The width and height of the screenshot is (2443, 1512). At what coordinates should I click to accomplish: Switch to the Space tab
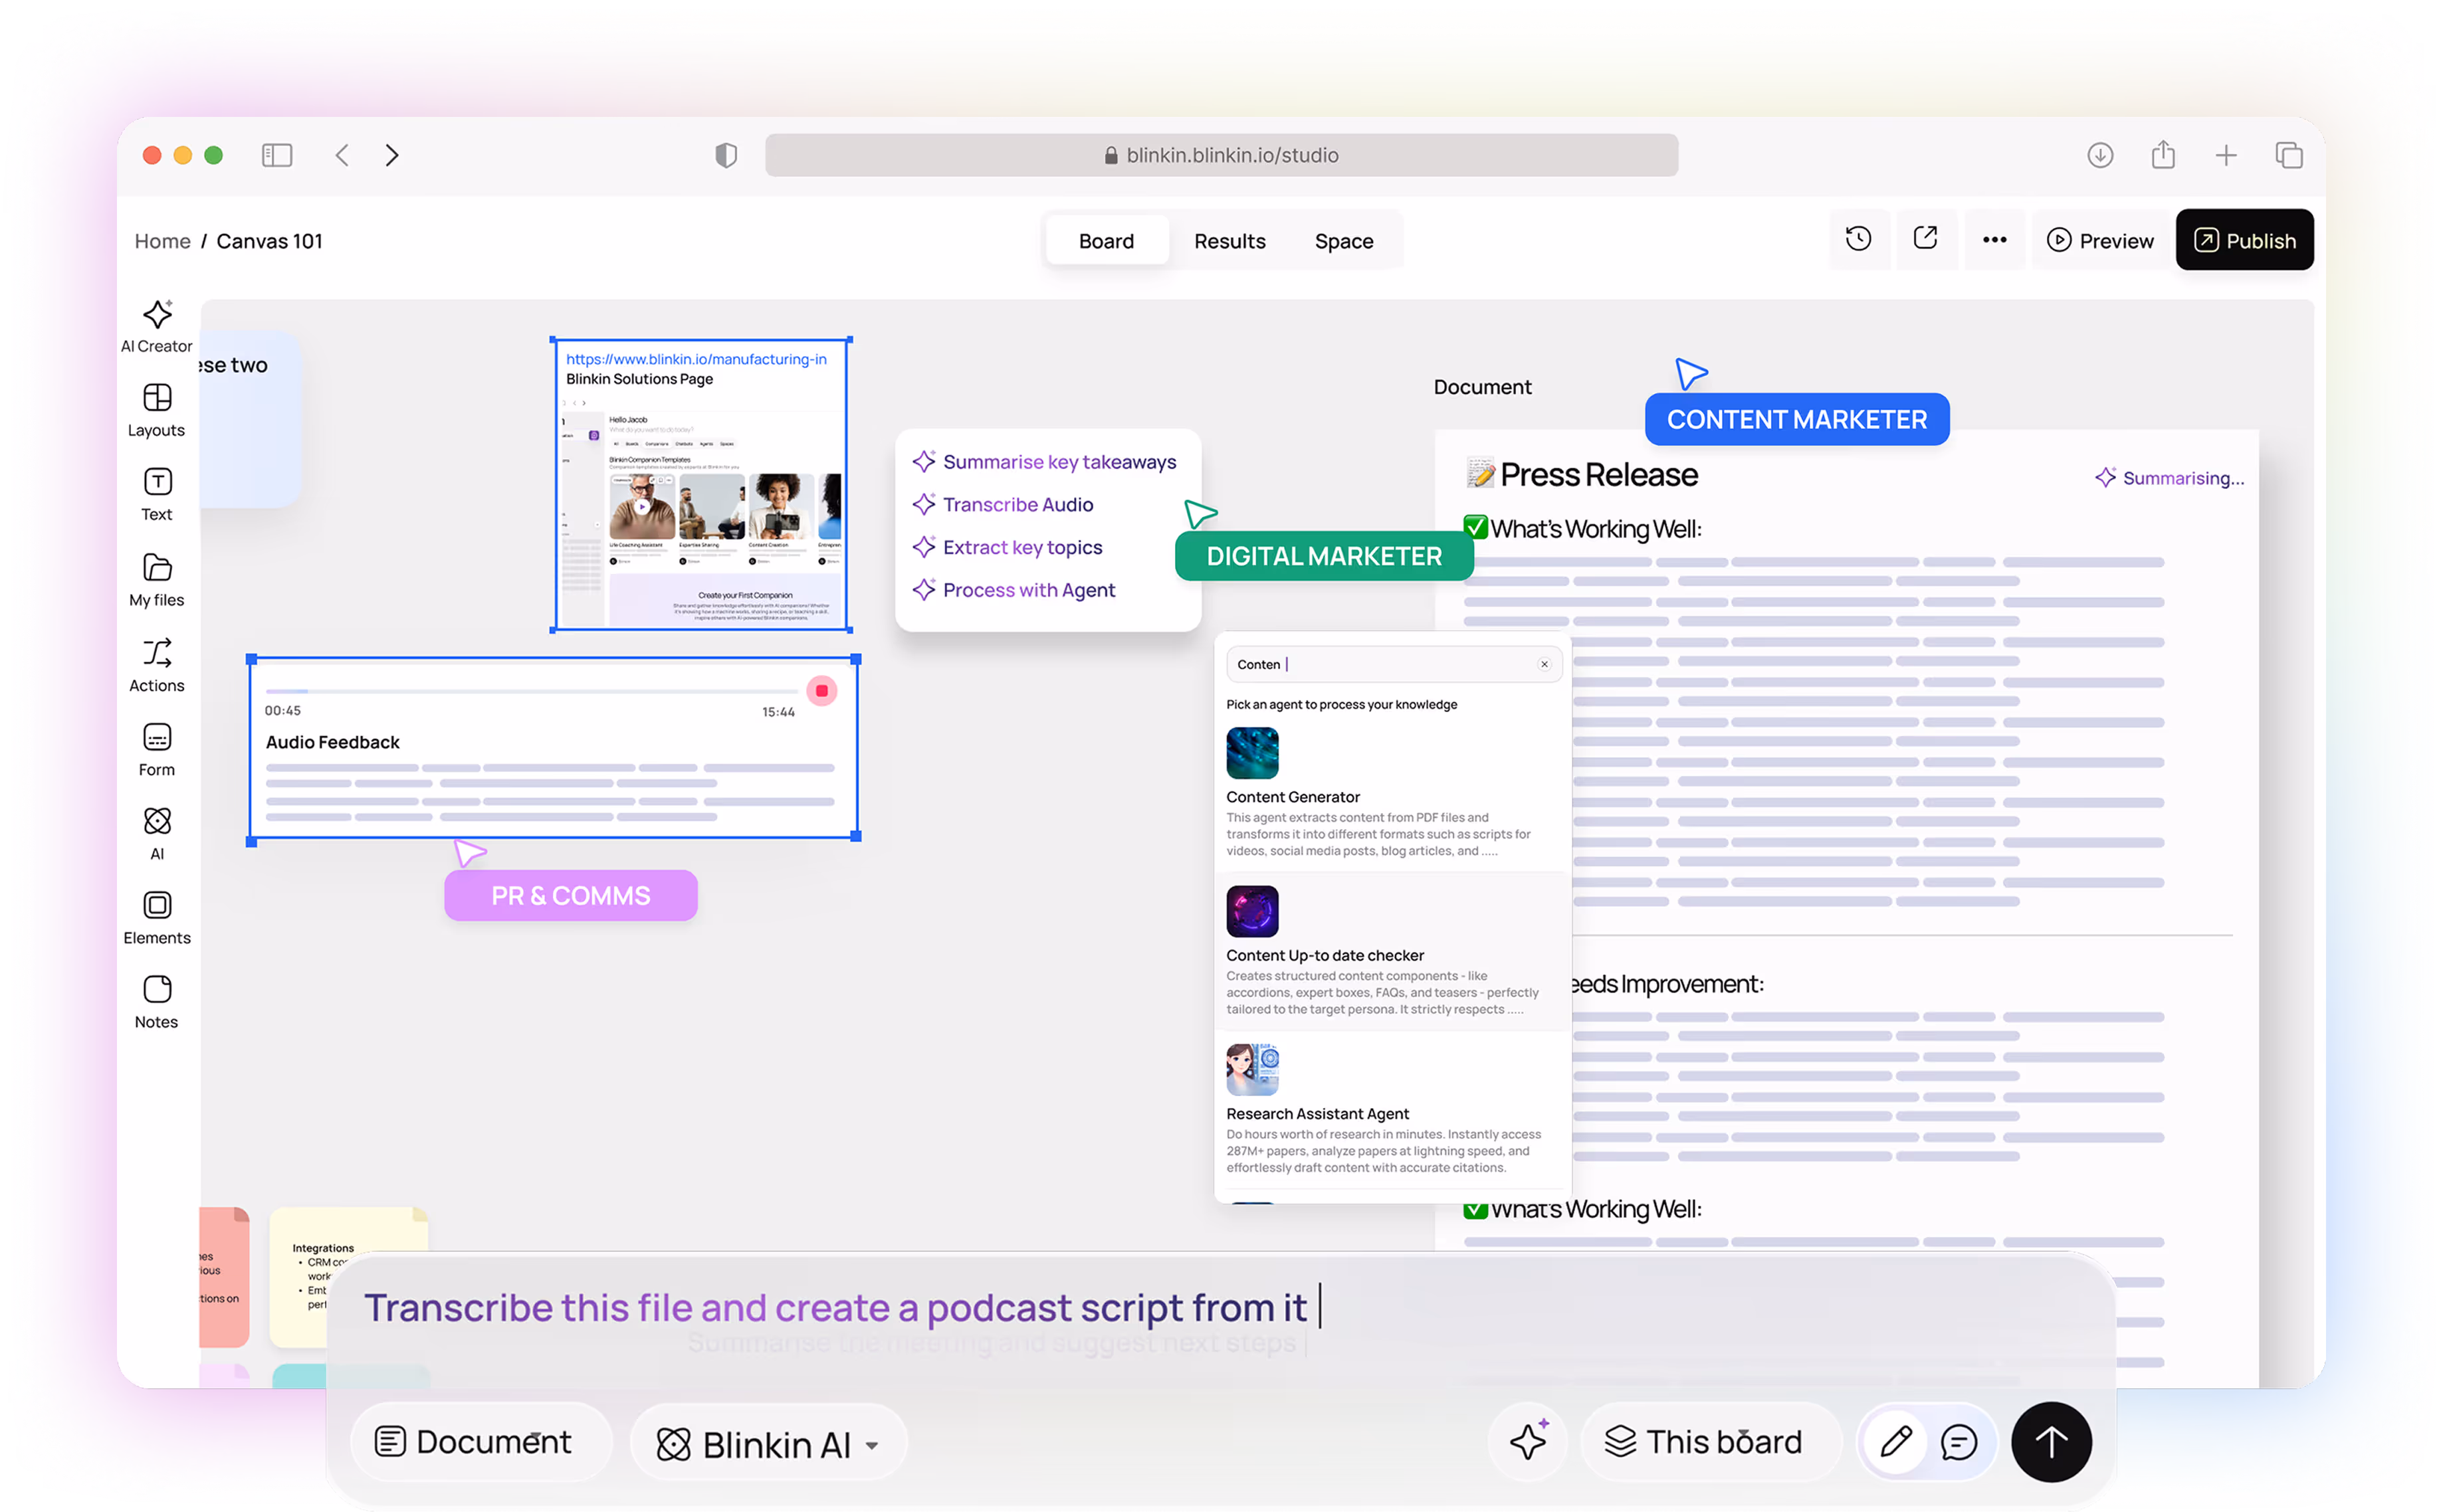pos(1344,241)
